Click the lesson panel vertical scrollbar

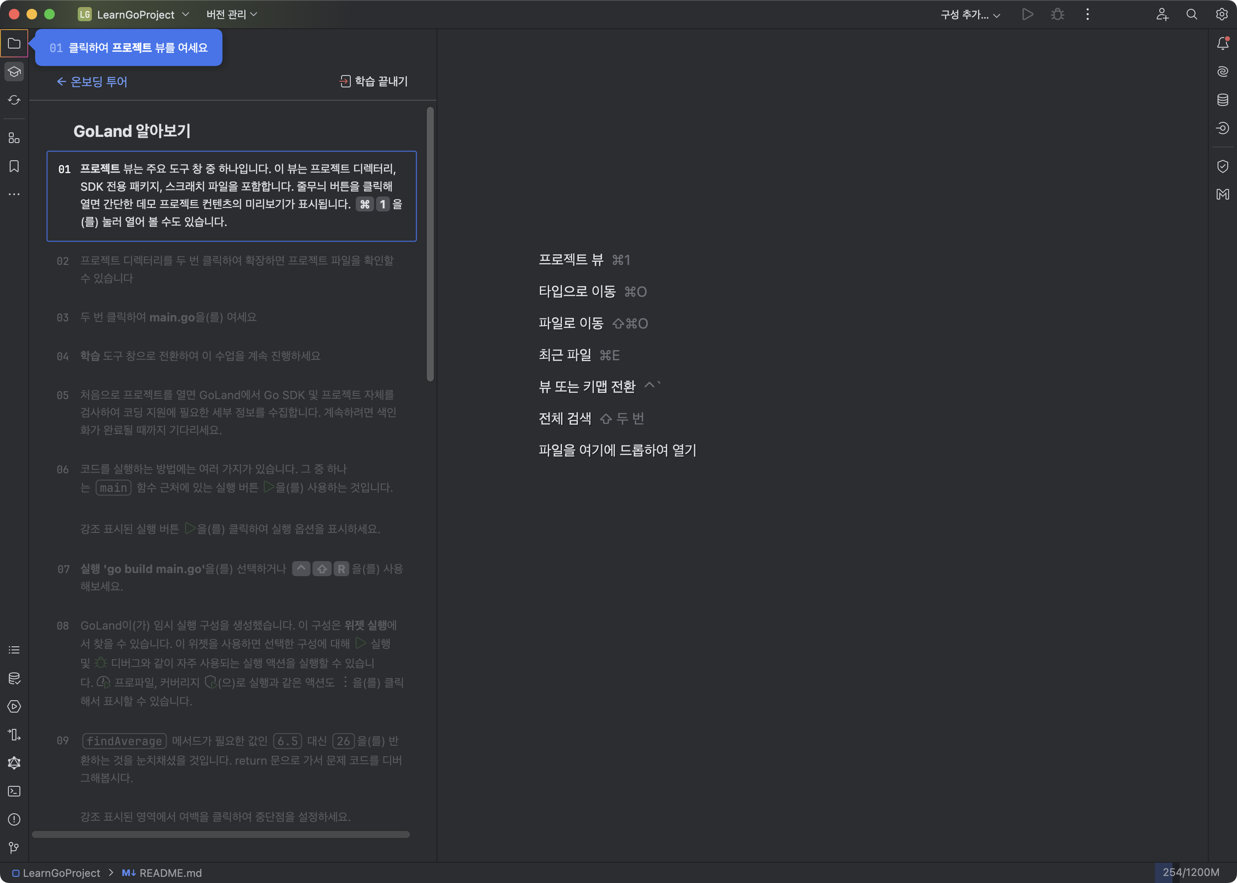coord(430,245)
